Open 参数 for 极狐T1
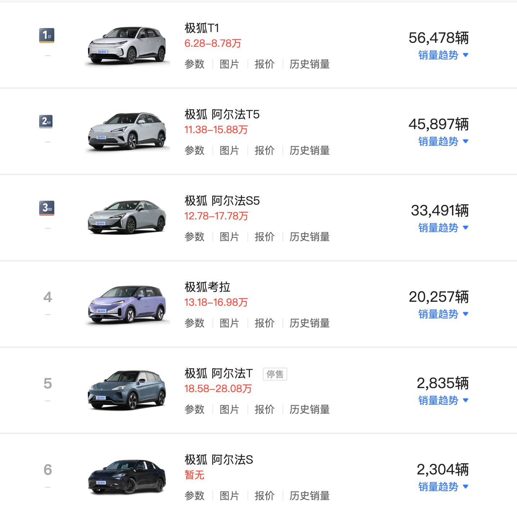The image size is (517, 514). [x=195, y=64]
